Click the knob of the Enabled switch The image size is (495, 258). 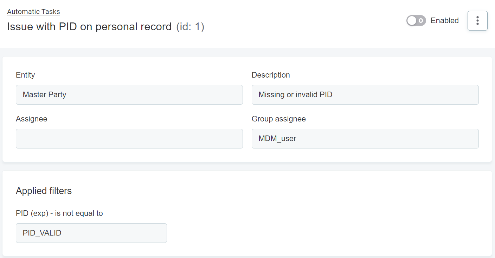(412, 21)
